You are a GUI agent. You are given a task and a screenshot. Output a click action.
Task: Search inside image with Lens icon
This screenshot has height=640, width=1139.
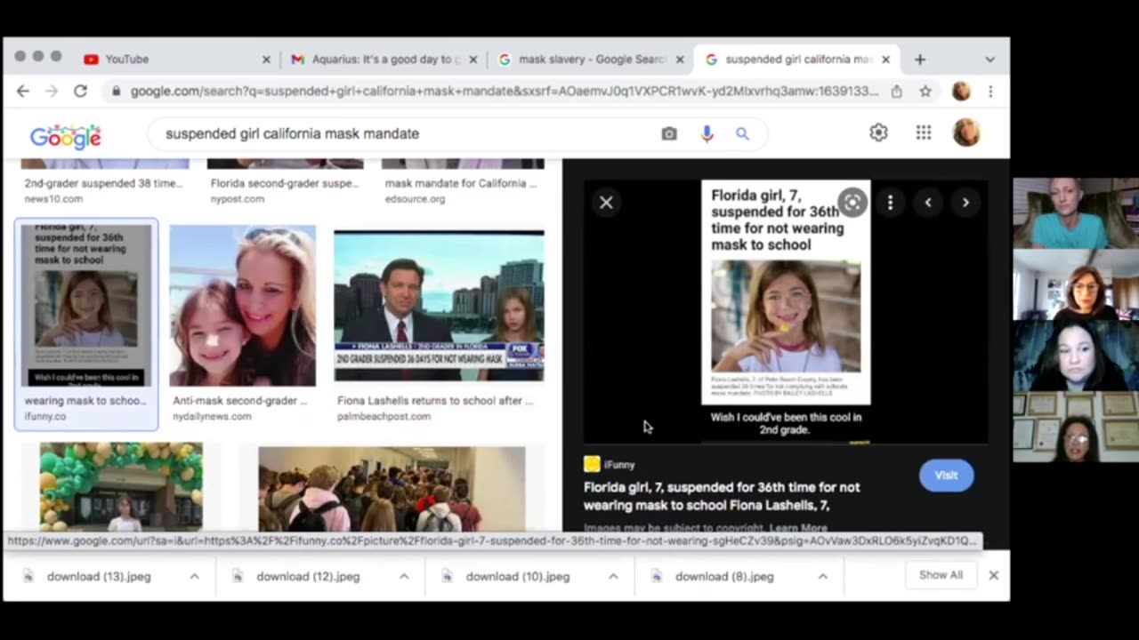(x=852, y=203)
